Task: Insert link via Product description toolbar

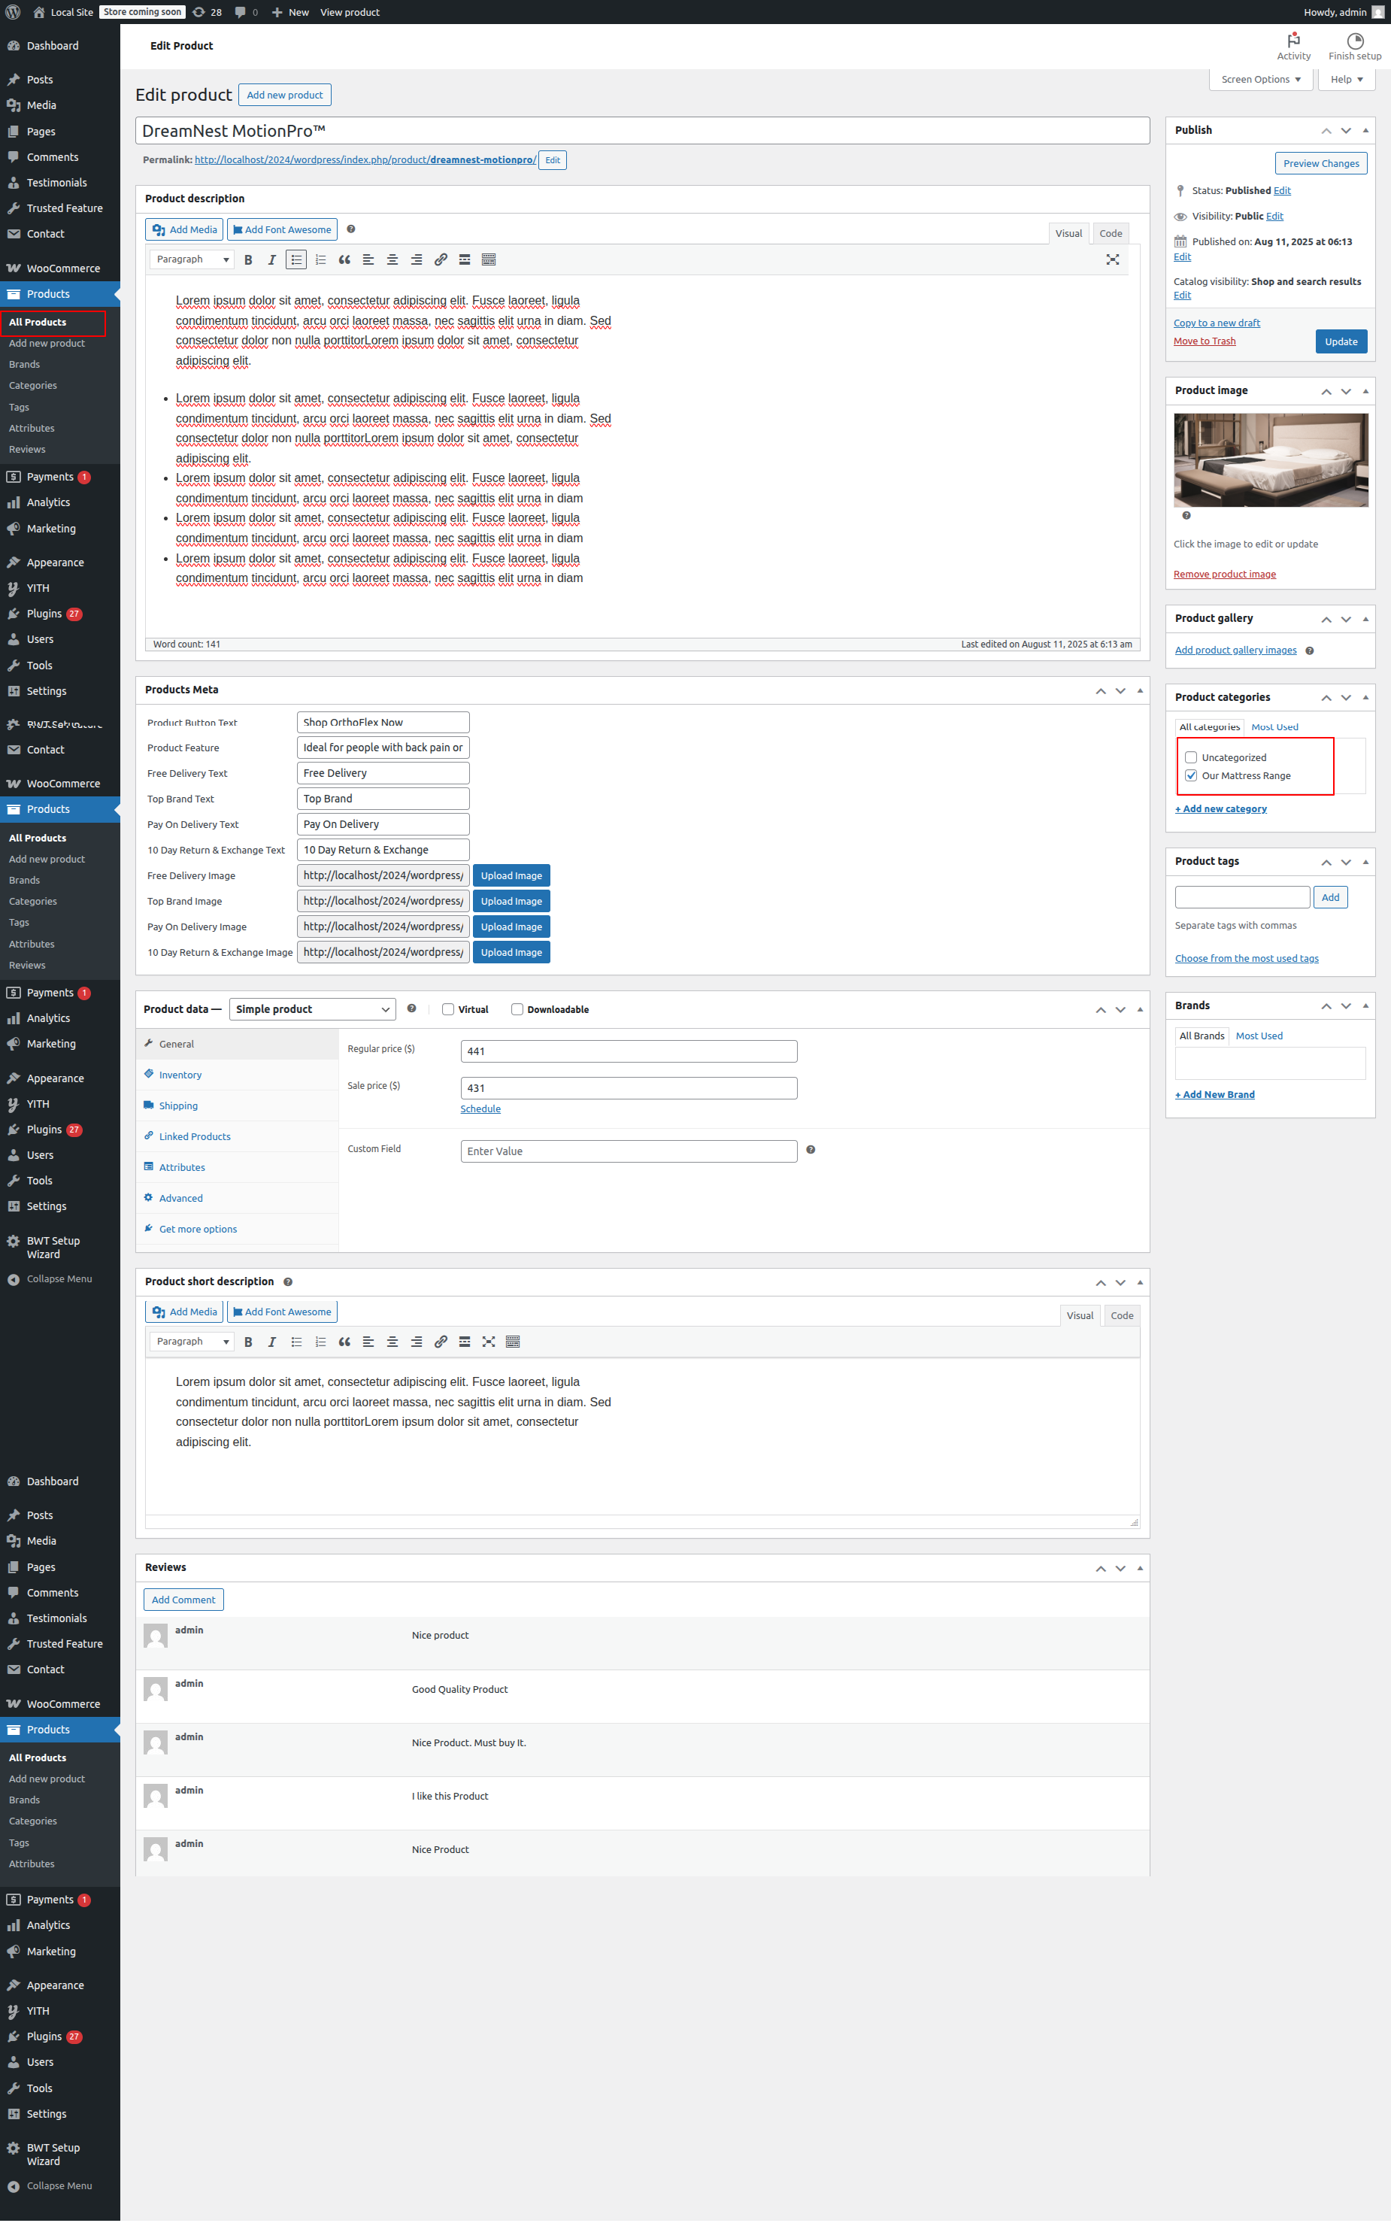Action: coord(441,259)
